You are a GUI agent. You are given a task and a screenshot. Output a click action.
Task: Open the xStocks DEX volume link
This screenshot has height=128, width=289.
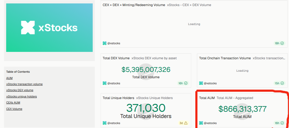(x=20, y=90)
